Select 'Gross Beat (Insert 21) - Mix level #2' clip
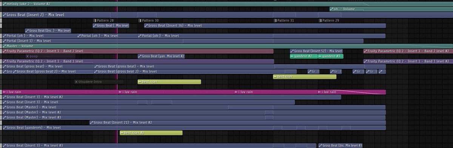The image size is (453, 148). click(237, 122)
